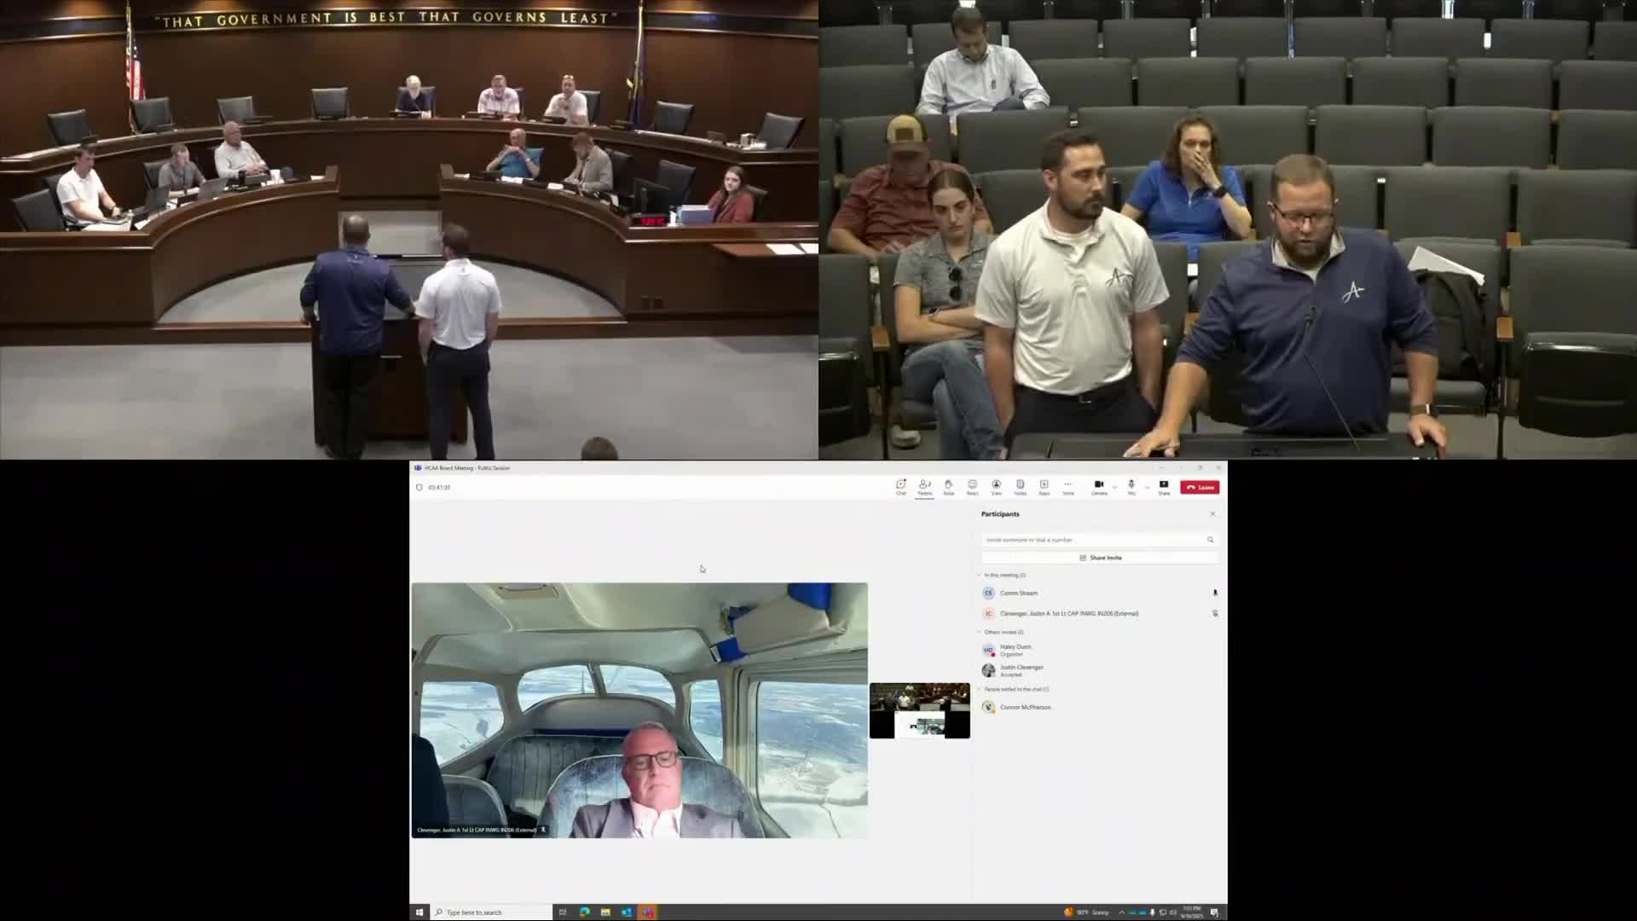Open Outlook from the Windows taskbar
This screenshot has width=1637, height=921.
pos(626,912)
